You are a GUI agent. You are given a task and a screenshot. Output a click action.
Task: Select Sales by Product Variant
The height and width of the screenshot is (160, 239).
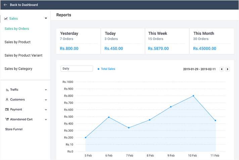pyautogui.click(x=23, y=55)
